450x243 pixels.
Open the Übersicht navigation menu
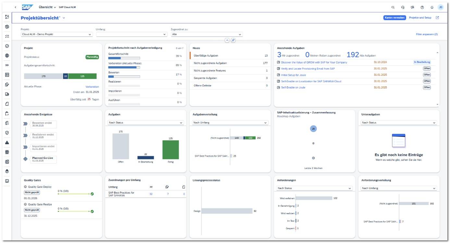point(47,7)
